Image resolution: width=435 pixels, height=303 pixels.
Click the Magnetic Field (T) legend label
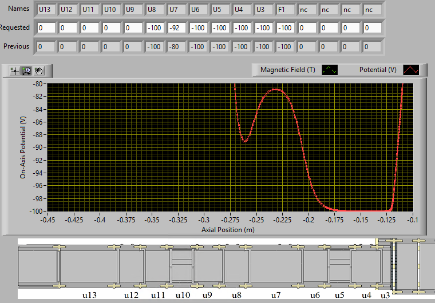point(288,70)
